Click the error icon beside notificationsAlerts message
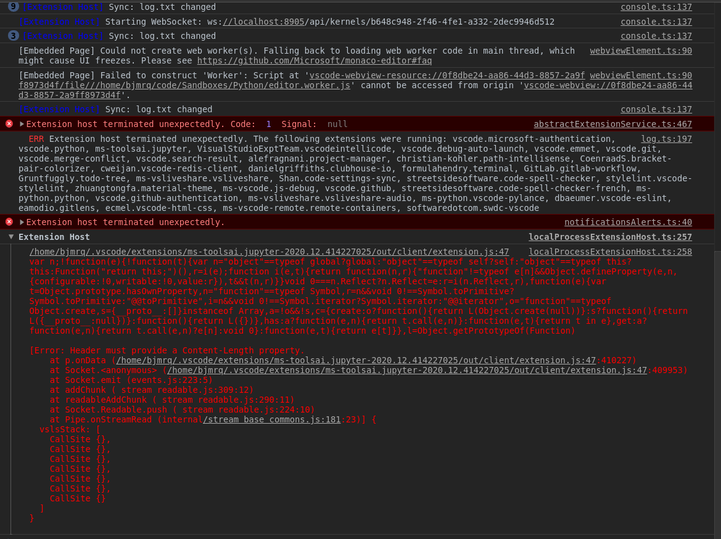This screenshot has height=539, width=721. click(9, 222)
